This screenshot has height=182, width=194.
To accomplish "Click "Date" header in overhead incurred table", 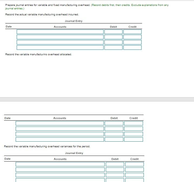I will (9, 27).
